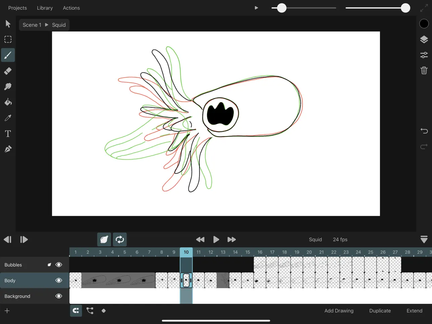Open the Library menu

[x=44, y=8]
